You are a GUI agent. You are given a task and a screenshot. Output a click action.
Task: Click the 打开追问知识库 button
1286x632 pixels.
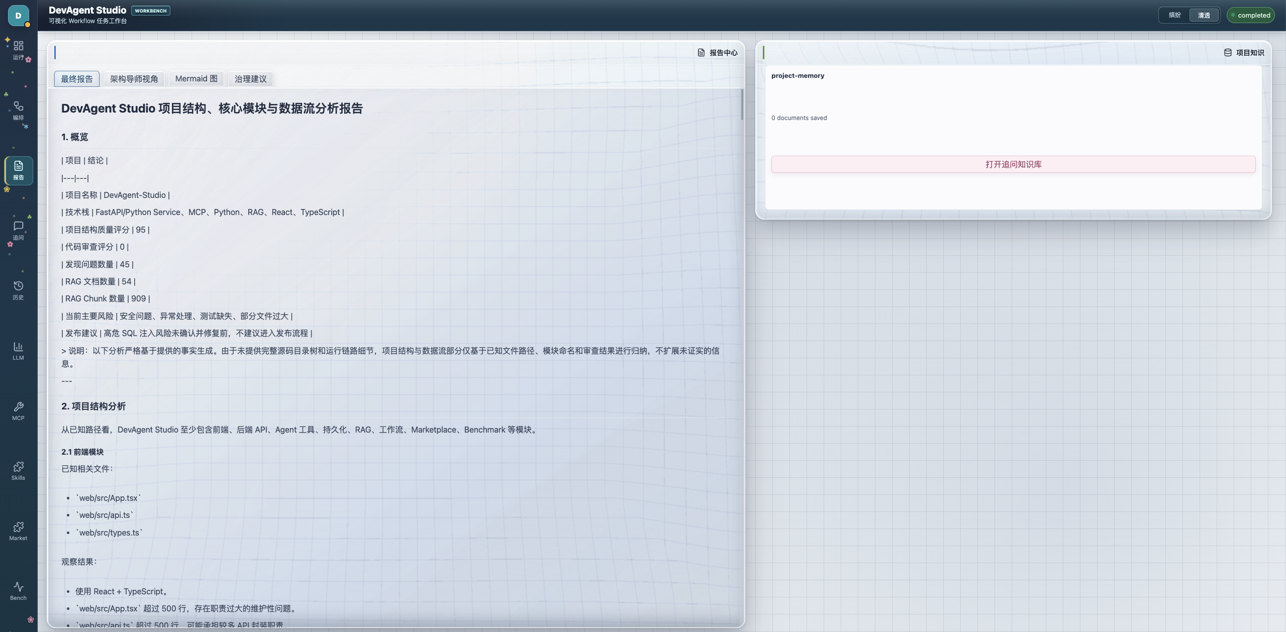(1013, 164)
